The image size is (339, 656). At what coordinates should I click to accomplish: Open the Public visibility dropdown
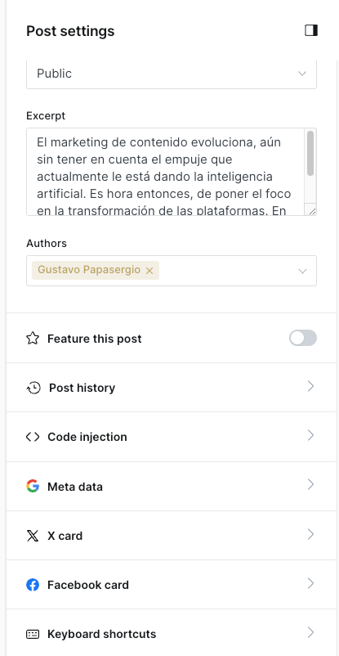pos(172,74)
